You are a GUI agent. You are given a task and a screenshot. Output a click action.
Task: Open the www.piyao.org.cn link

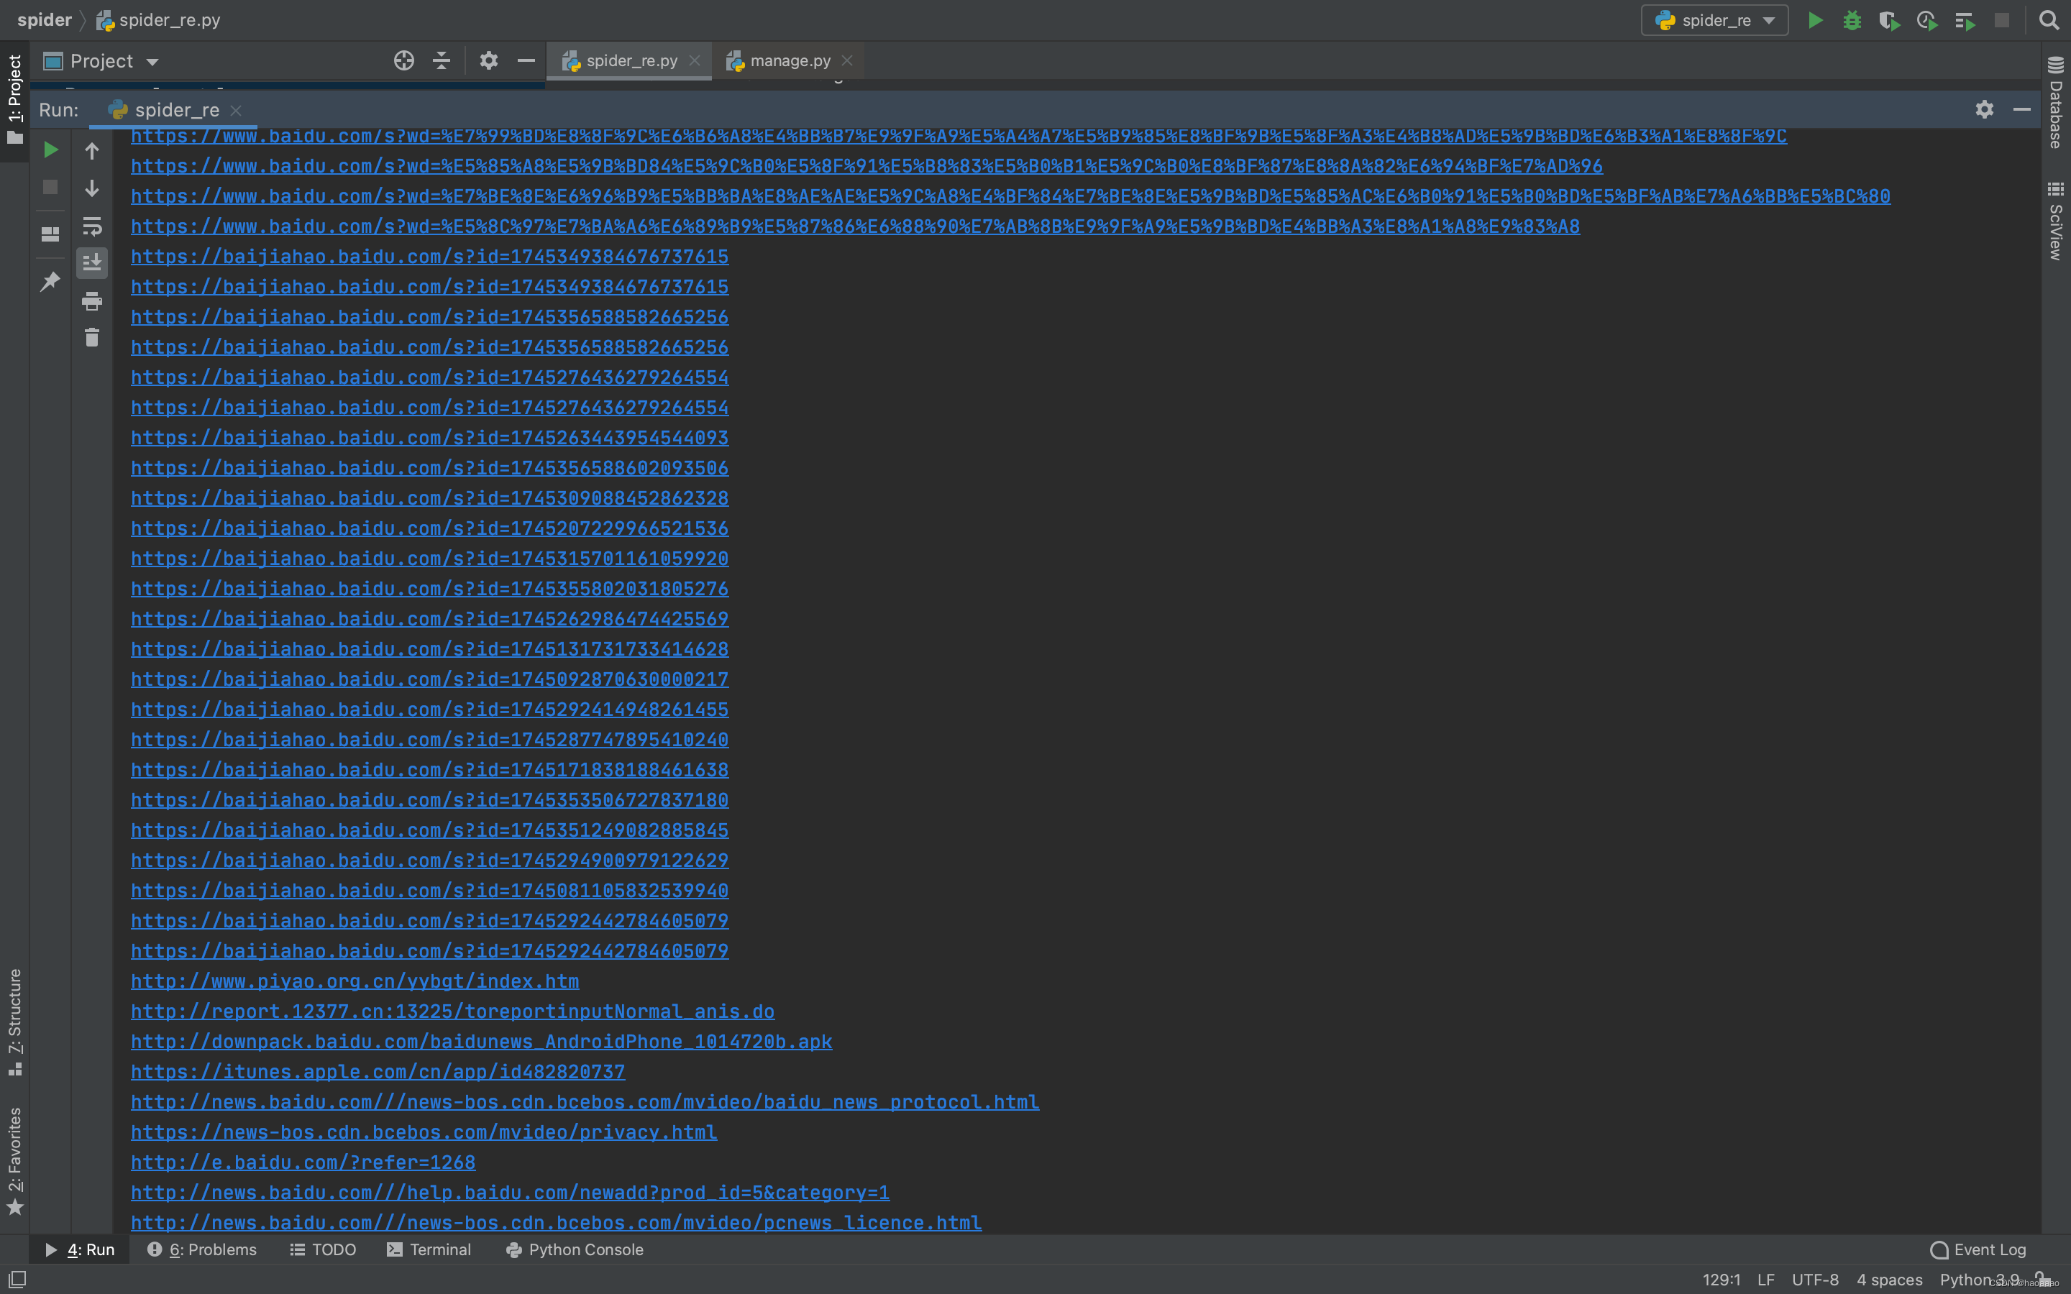point(355,981)
